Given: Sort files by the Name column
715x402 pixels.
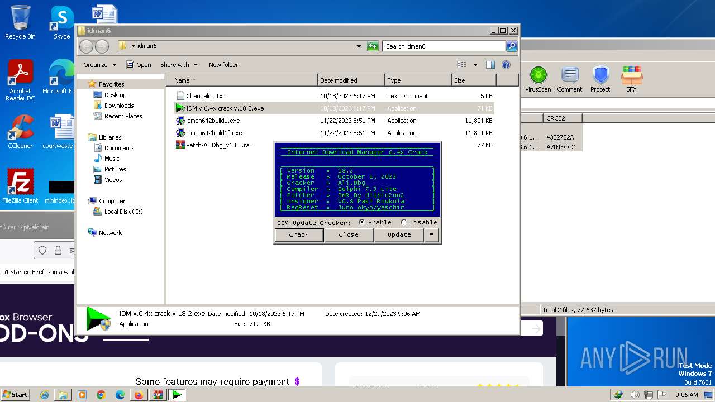Looking at the screenshot, I should (x=242, y=80).
